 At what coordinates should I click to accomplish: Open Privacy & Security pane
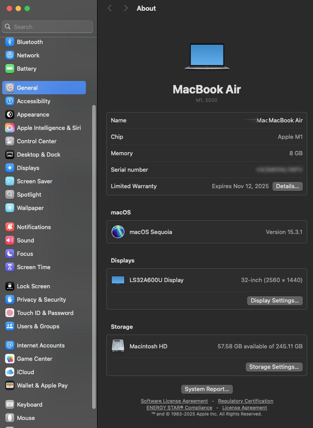pos(41,300)
